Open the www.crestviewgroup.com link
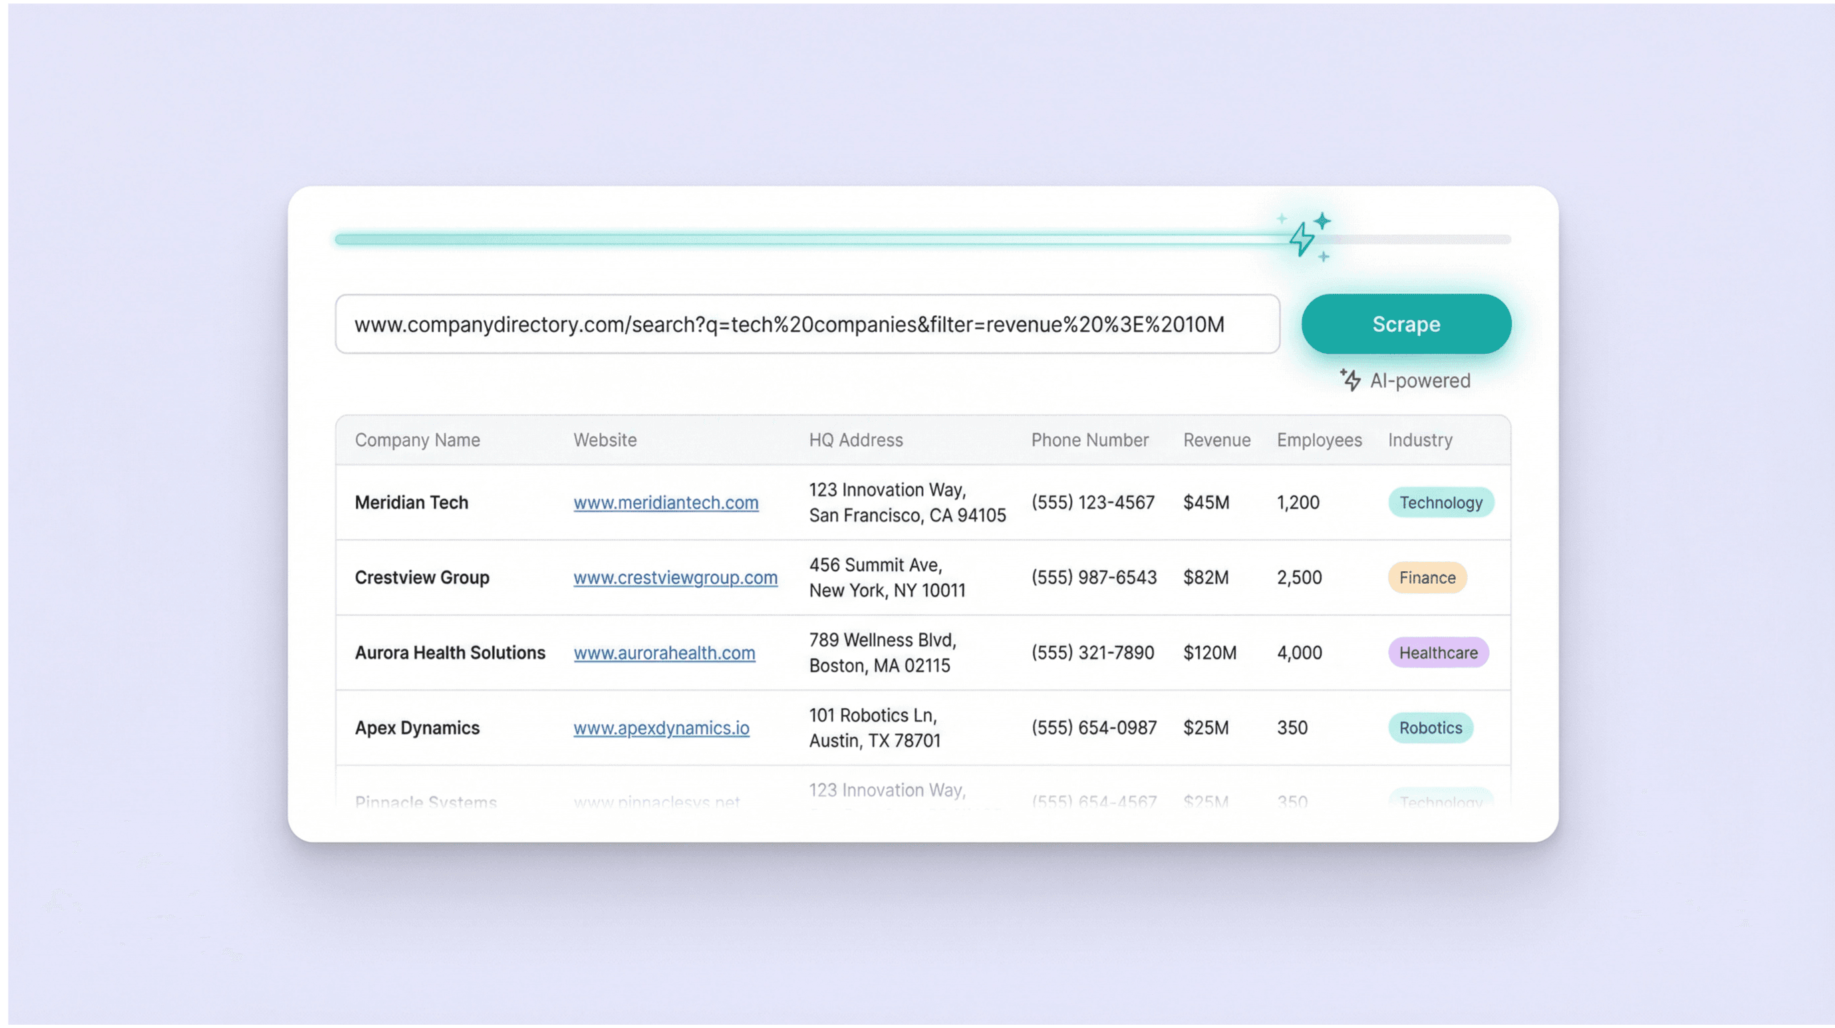 pos(674,577)
